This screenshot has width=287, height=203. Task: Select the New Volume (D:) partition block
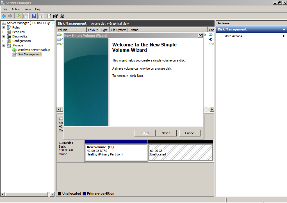[x=117, y=151]
